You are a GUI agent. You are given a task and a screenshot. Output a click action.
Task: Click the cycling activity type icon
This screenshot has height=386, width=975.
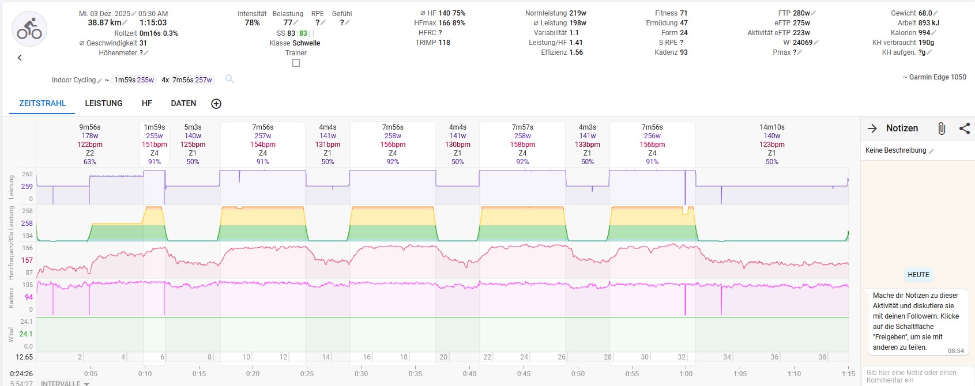[x=29, y=29]
